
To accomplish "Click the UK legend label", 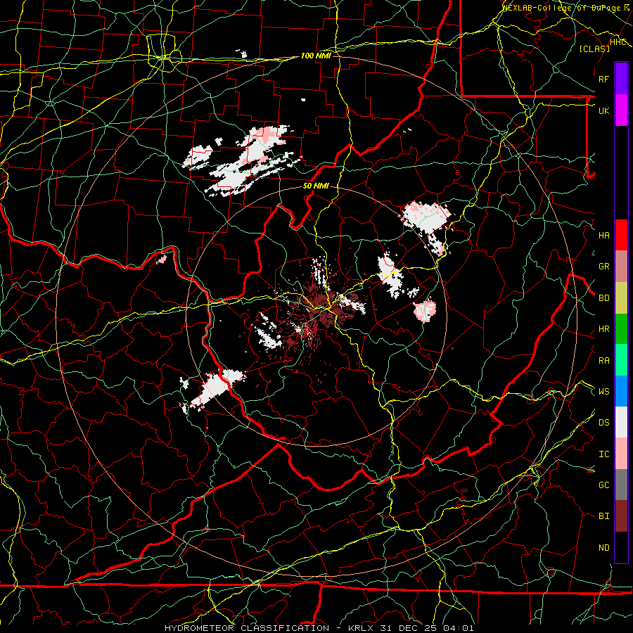I will pos(603,110).
